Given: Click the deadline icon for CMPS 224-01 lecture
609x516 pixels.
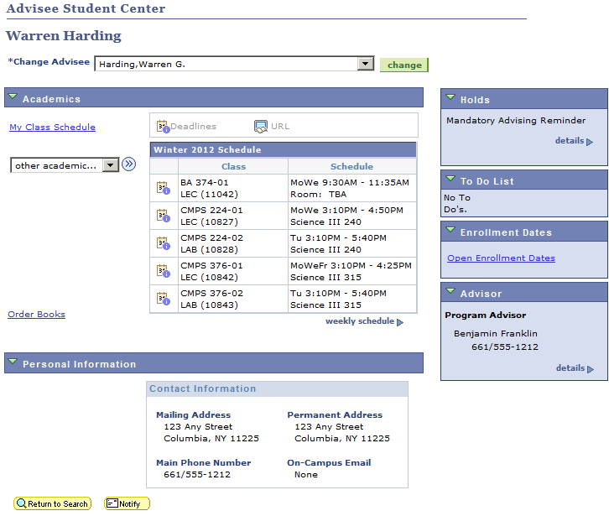Looking at the screenshot, I should (x=163, y=216).
